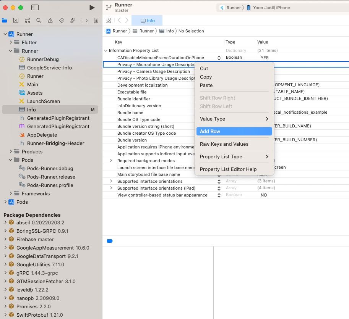This screenshot has height=319, width=349.
Task: Click the No Selection breadcrumb
Action: pyautogui.click(x=191, y=31)
